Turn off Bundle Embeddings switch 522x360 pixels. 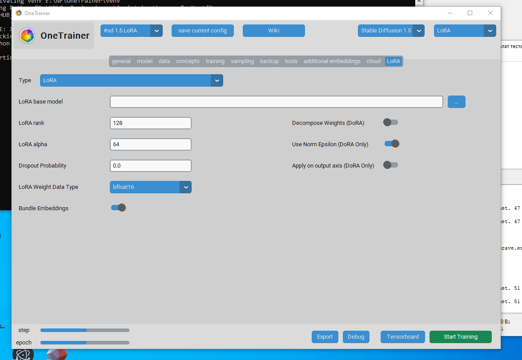click(x=118, y=208)
